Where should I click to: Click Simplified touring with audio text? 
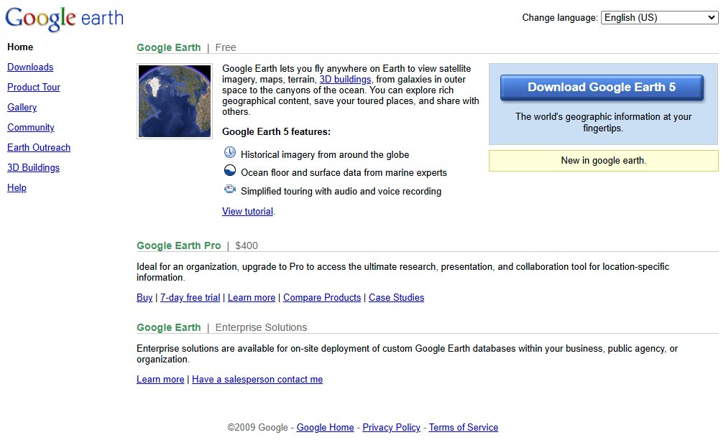pyautogui.click(x=341, y=192)
